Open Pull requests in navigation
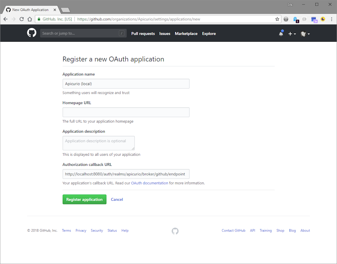The width and height of the screenshot is (337, 264). [x=143, y=34]
